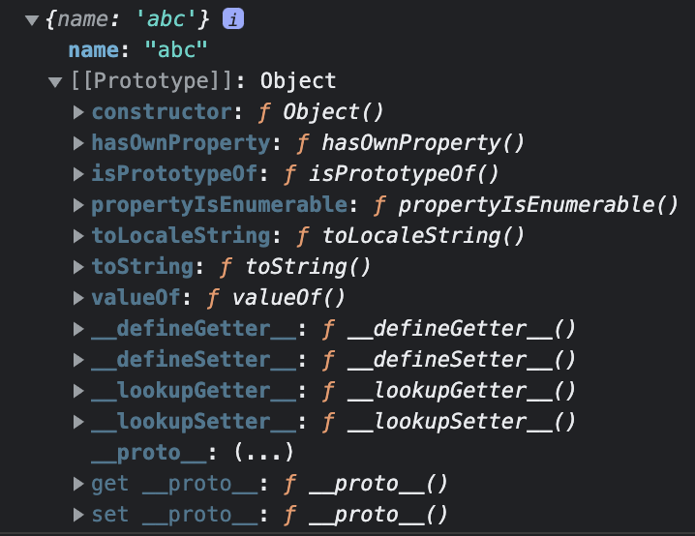
Task: Expand the __defineGetter__ entry
Action: pos(78,329)
